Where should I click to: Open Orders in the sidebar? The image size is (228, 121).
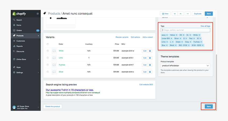coord(19,30)
